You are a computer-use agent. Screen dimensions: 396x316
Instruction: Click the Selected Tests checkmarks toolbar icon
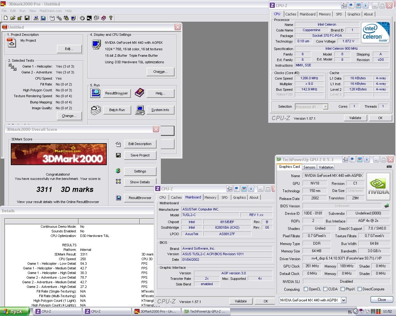tap(59, 18)
